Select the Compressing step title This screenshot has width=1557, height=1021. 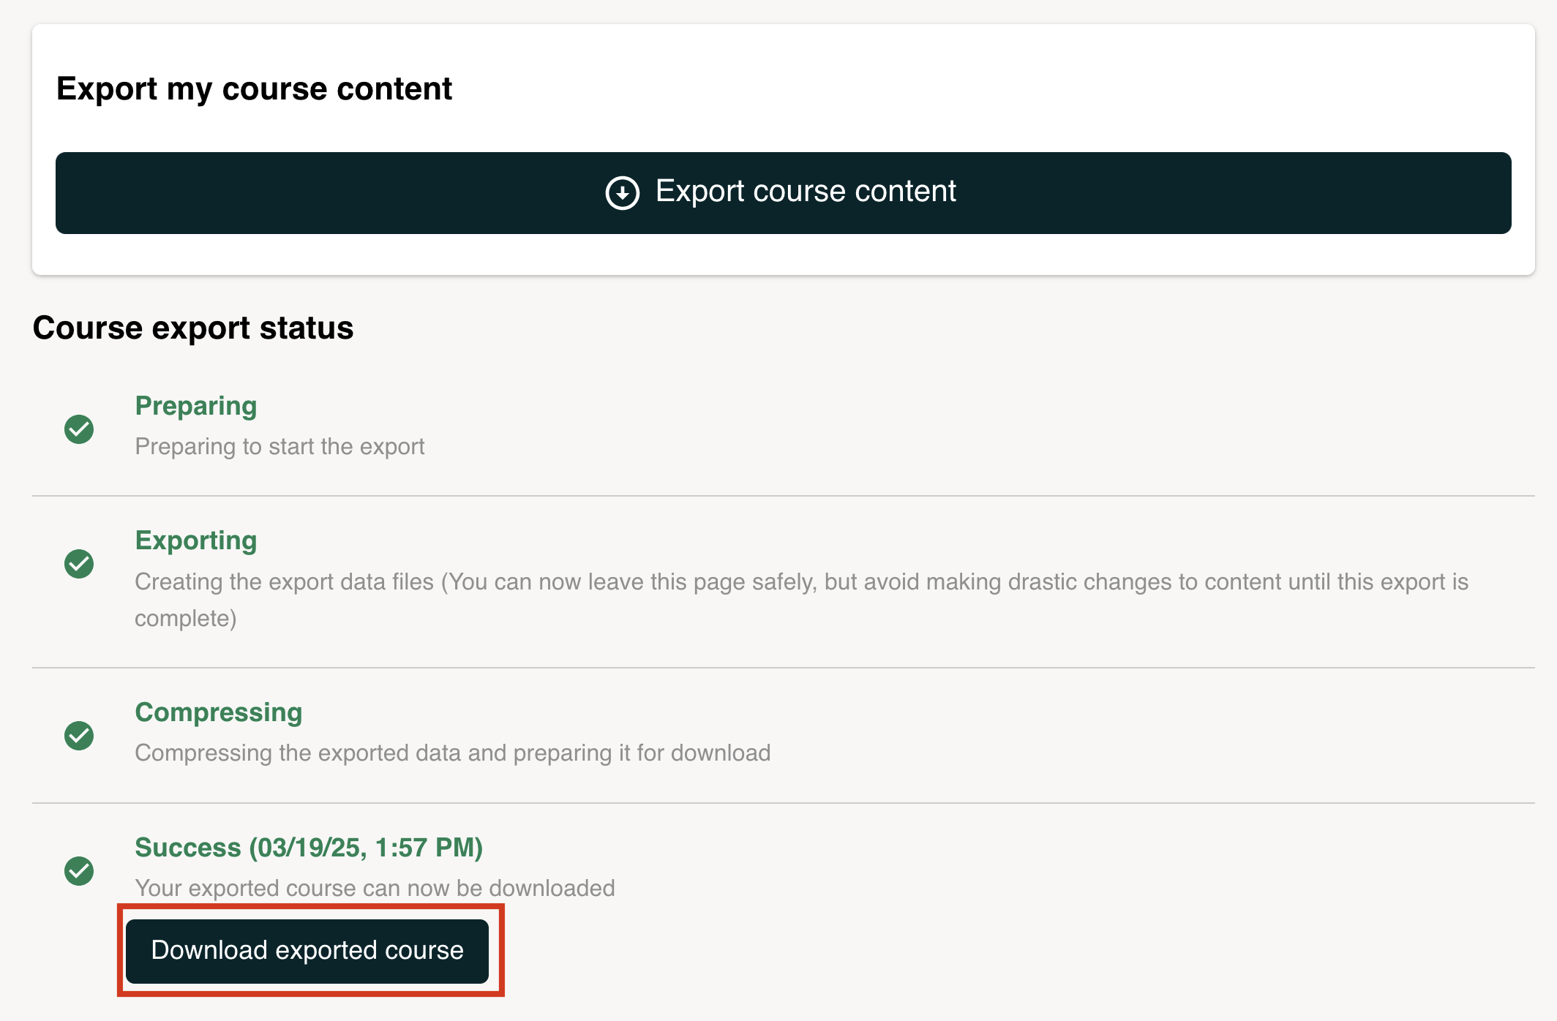click(218, 712)
